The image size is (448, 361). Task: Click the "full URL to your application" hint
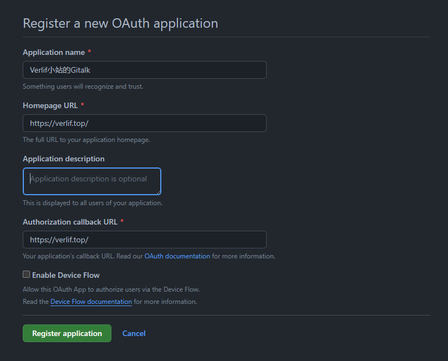click(x=86, y=140)
